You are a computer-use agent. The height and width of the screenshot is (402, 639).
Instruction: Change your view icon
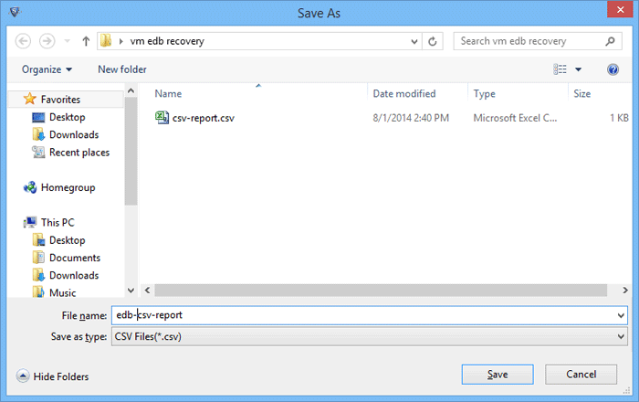click(560, 69)
